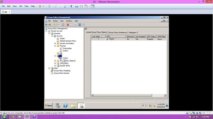
Task: Switch to Group Policy Inheritance tab
Action: [x=118, y=32]
